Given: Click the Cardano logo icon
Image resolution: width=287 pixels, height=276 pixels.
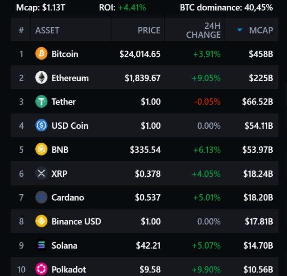Looking at the screenshot, I should click(x=41, y=197).
